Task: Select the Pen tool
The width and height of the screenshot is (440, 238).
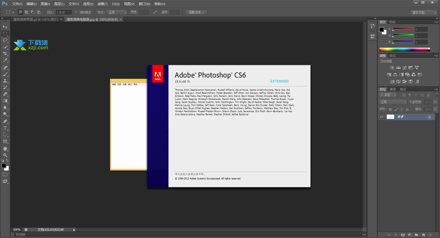Action: (5, 121)
